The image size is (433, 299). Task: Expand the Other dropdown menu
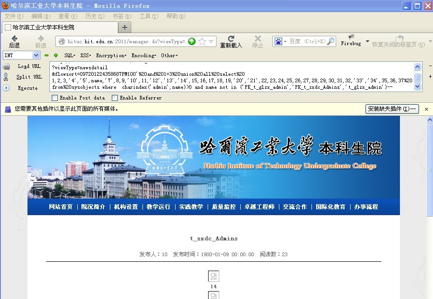169,55
